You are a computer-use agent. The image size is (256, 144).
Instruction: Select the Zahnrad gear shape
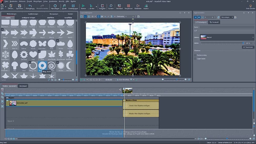pos(24,54)
